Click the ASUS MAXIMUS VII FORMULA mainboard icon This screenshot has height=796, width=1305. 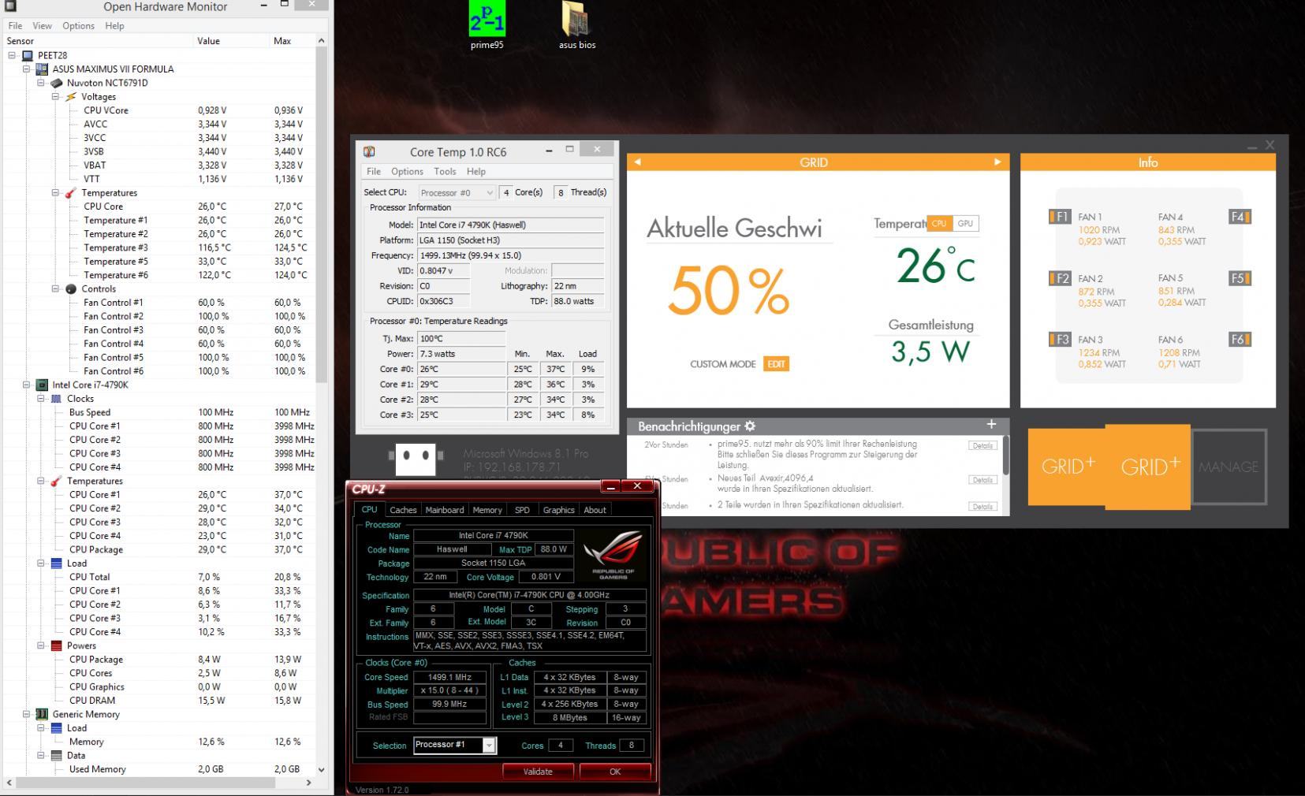(x=43, y=69)
